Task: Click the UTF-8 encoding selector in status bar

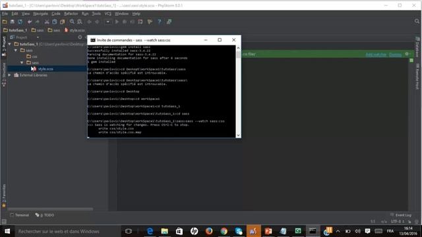Action: pyautogui.click(x=398, y=222)
